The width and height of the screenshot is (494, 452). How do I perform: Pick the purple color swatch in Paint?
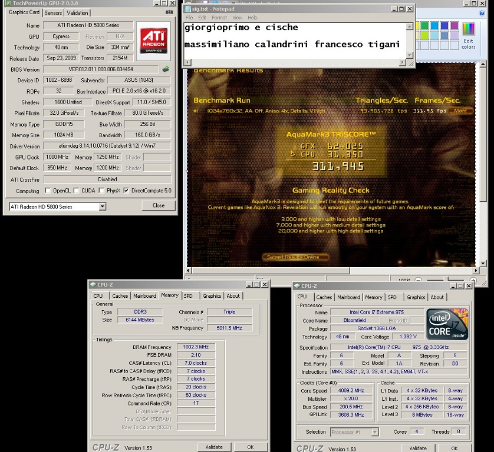pos(455,25)
